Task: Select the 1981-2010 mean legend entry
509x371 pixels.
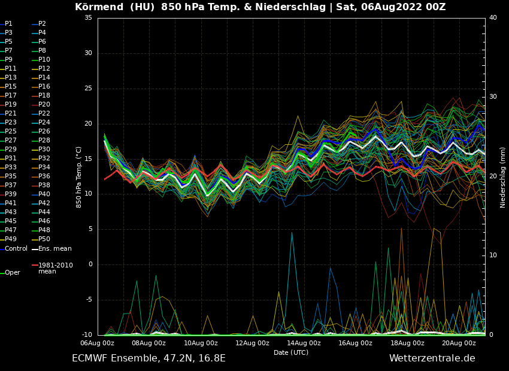Action: pyautogui.click(x=55, y=268)
